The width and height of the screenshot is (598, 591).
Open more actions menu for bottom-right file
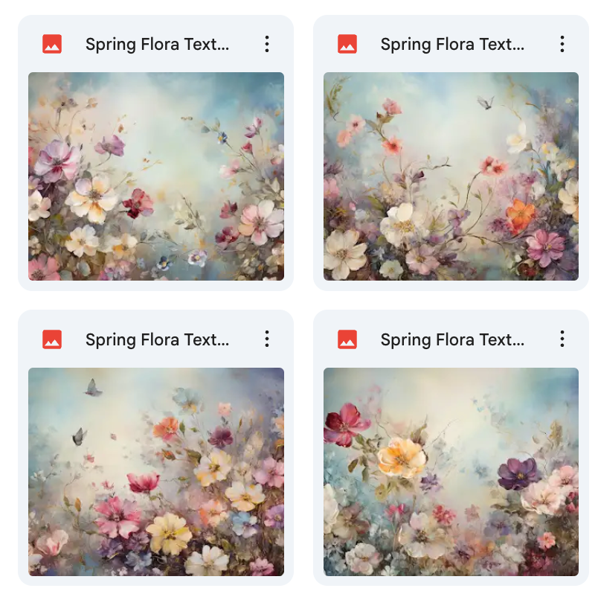[562, 339]
